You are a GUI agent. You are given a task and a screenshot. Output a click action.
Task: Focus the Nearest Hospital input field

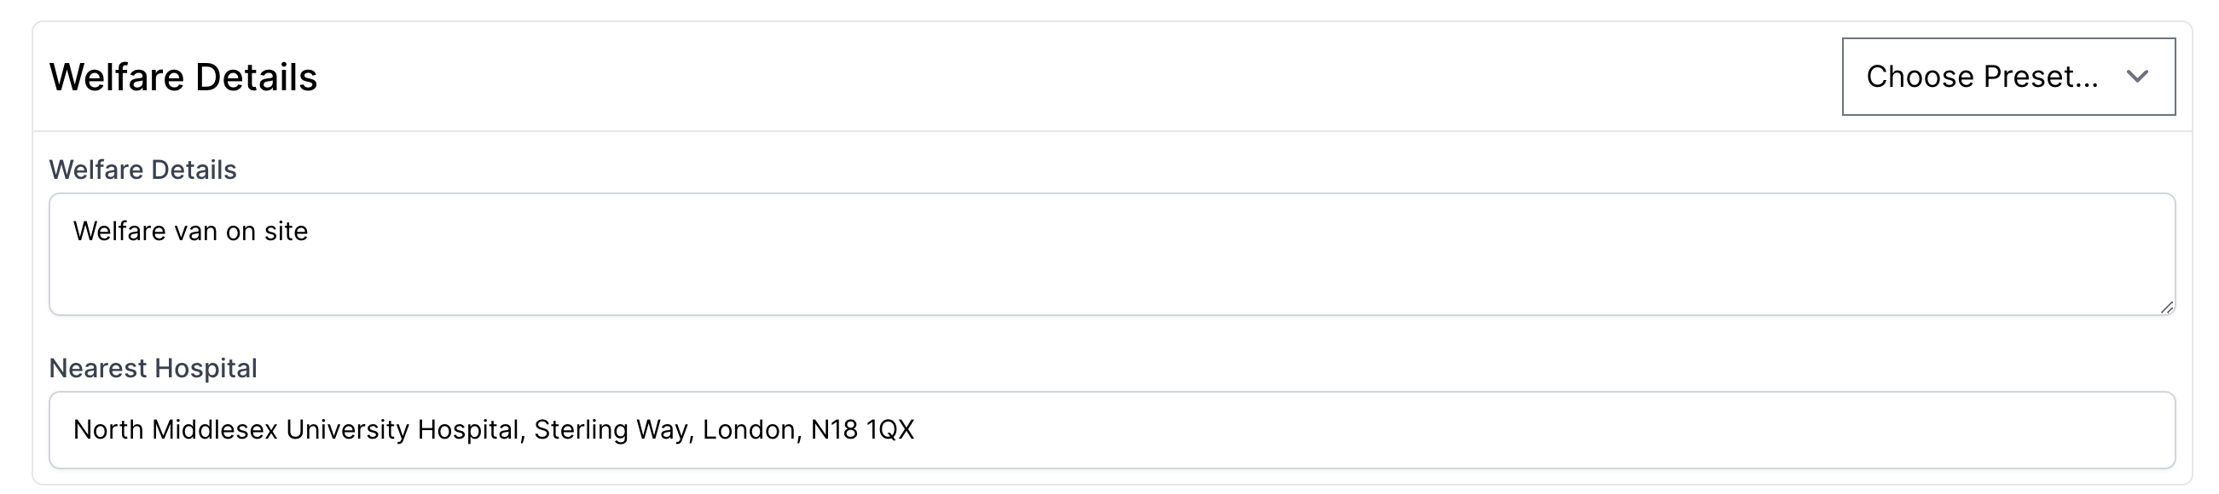click(x=1111, y=429)
